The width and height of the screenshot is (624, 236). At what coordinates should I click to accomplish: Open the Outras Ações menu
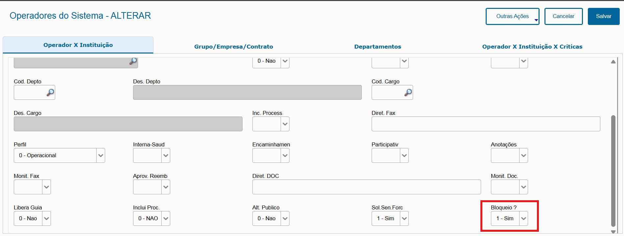click(512, 16)
